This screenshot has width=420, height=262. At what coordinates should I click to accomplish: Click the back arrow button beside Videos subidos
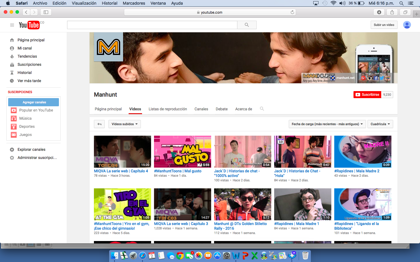click(x=99, y=124)
